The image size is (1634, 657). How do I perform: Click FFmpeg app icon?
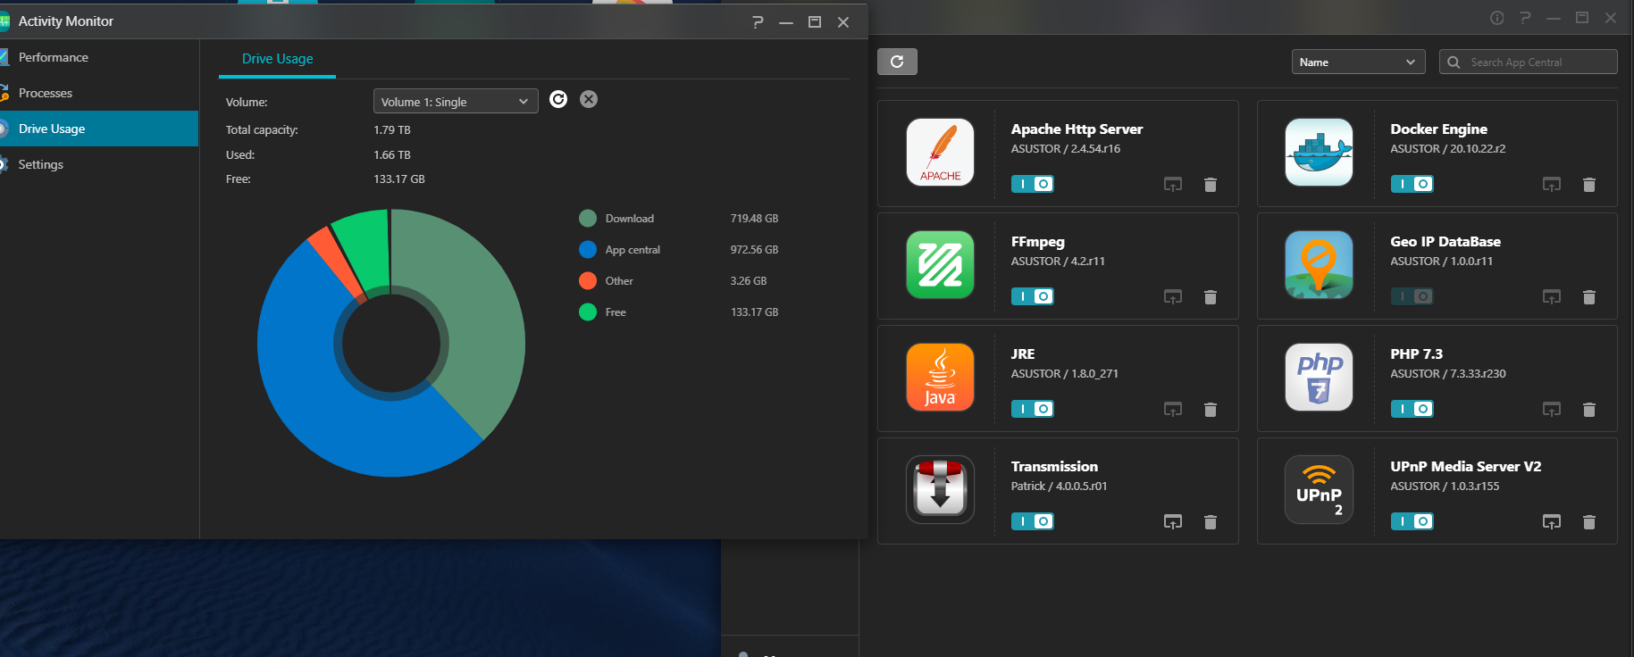(x=940, y=264)
